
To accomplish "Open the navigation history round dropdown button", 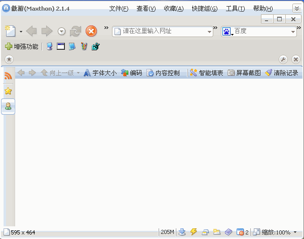I will (x=61, y=31).
